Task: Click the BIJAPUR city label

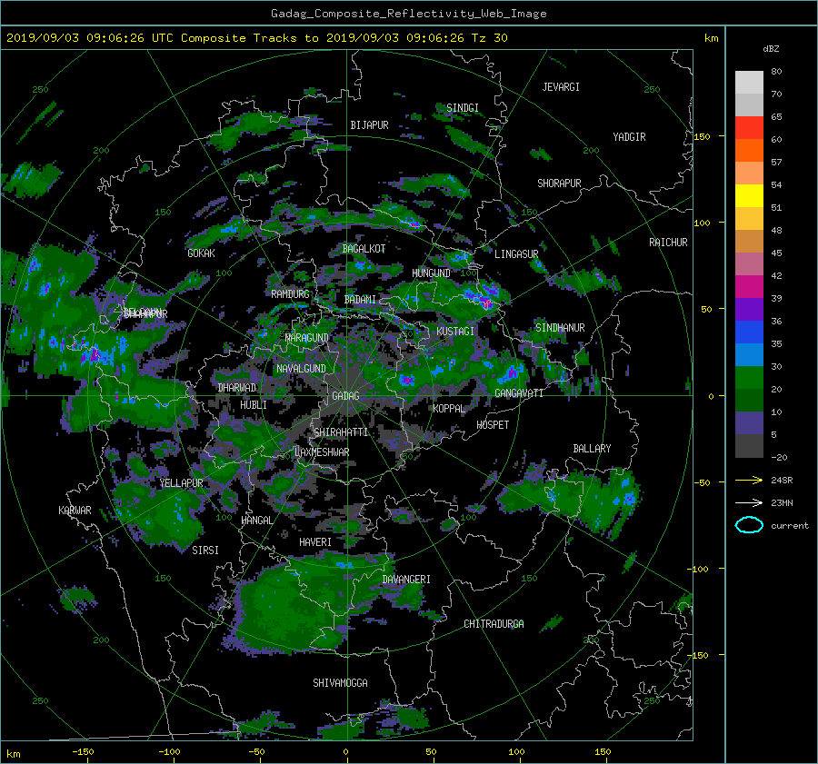Action: [x=369, y=125]
